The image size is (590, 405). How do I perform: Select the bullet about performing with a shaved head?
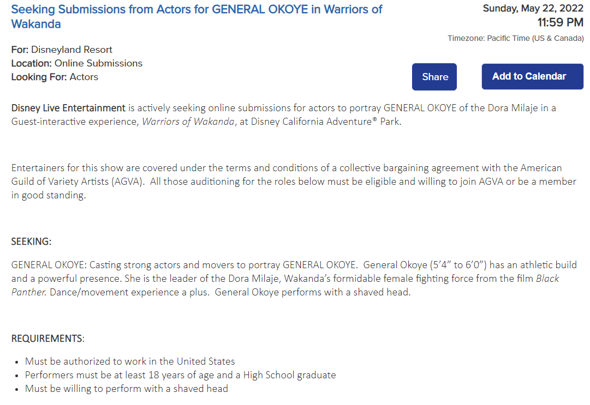tap(127, 389)
